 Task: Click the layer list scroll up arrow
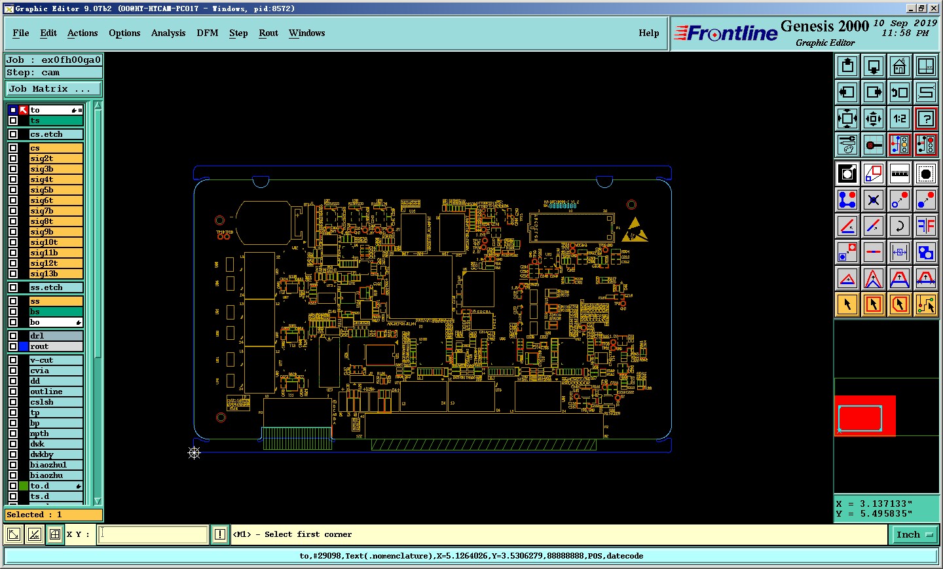(x=98, y=105)
